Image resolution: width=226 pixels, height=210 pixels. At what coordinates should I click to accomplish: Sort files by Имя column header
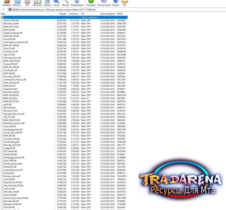27,14
